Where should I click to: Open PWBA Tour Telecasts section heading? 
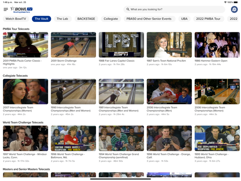tap(16, 29)
